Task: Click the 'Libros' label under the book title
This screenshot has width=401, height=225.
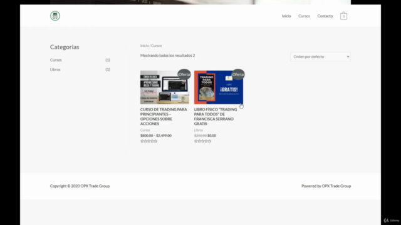Action: [x=199, y=130]
